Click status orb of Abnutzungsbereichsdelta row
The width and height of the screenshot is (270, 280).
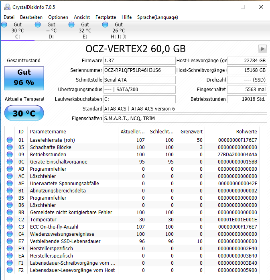coord(10,190)
